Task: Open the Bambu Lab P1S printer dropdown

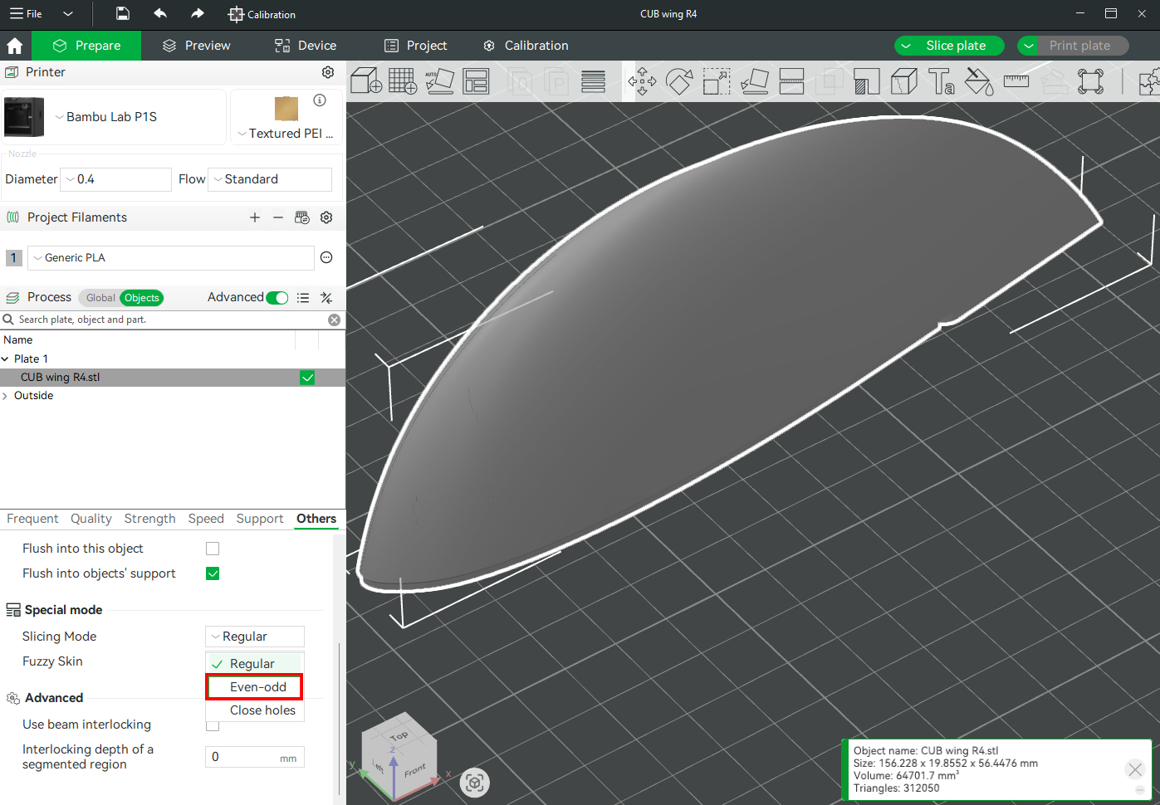Action: pos(115,117)
